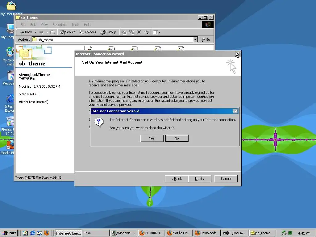Open the Views dropdown in toolbar
The image size is (316, 237).
[x=156, y=32]
